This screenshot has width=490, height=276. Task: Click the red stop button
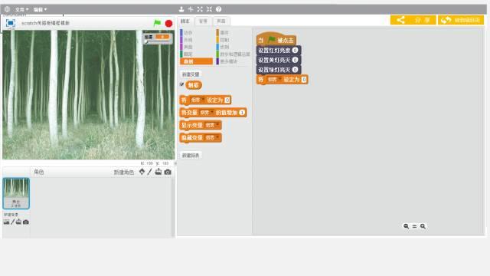point(168,24)
